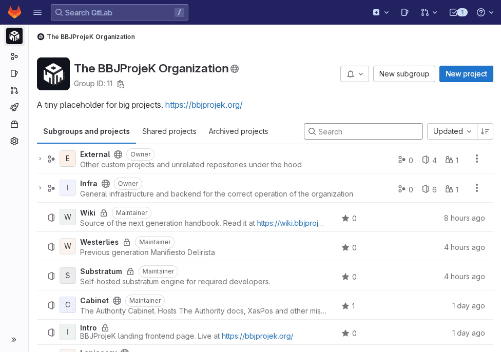Click inside the subgroup search field

[363, 131]
